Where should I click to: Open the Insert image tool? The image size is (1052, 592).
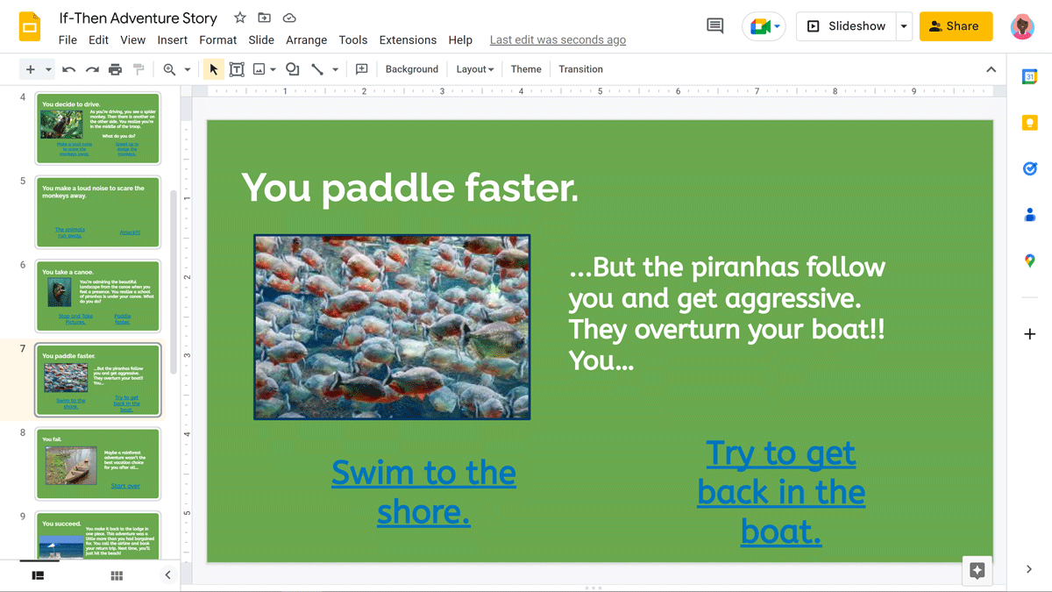tap(259, 68)
